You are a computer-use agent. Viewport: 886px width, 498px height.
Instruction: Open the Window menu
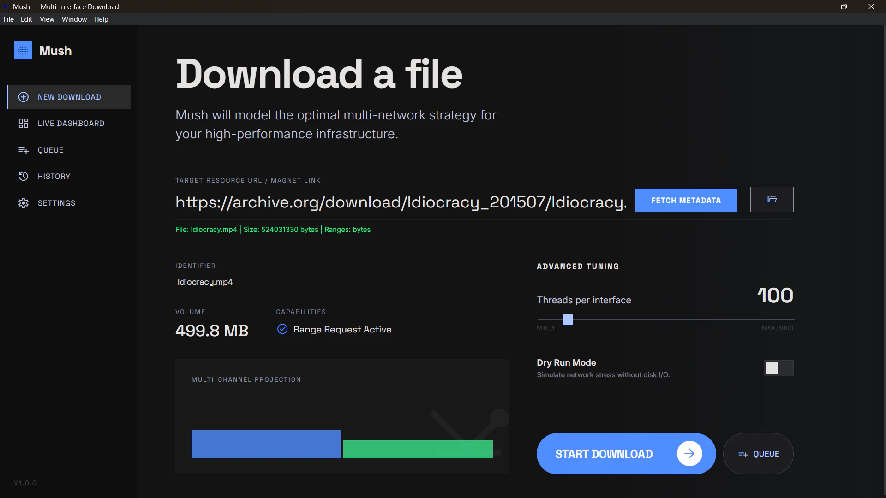coord(74,19)
